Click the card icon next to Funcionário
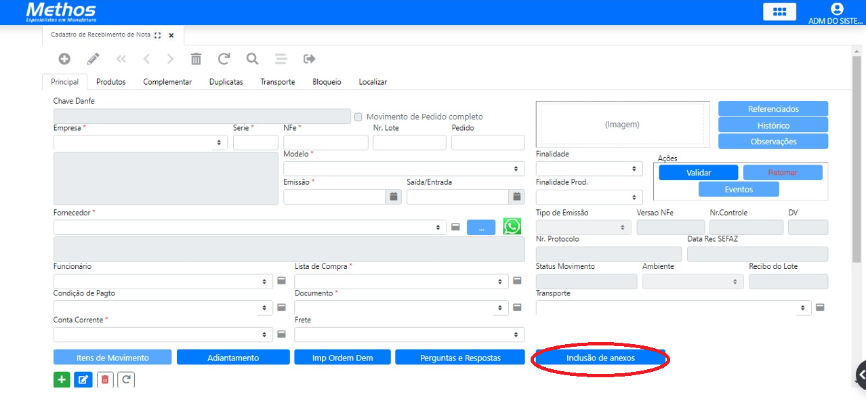The height and width of the screenshot is (401, 866). 281,280
